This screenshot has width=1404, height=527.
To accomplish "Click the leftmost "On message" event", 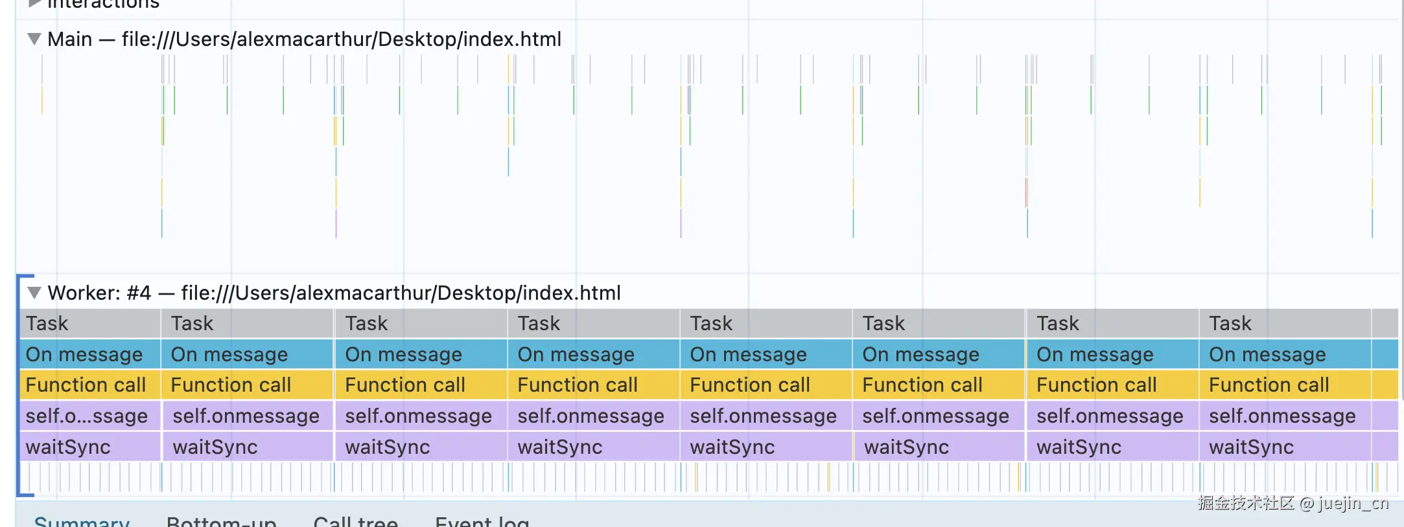I will click(x=84, y=355).
